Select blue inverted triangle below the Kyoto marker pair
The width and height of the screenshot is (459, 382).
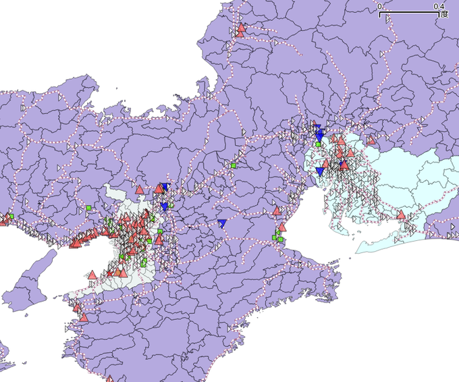(x=164, y=207)
